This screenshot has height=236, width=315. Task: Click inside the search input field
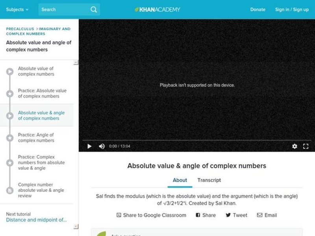point(63,9)
